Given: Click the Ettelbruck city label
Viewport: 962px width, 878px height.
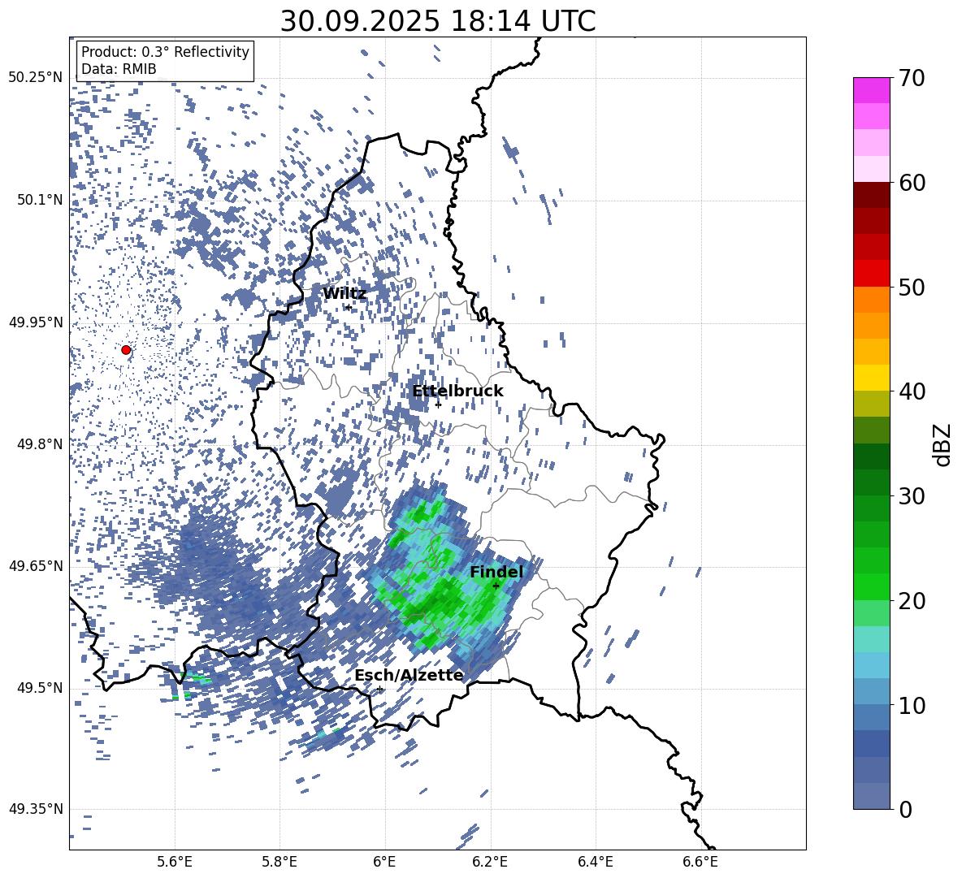Looking at the screenshot, I should [x=457, y=391].
